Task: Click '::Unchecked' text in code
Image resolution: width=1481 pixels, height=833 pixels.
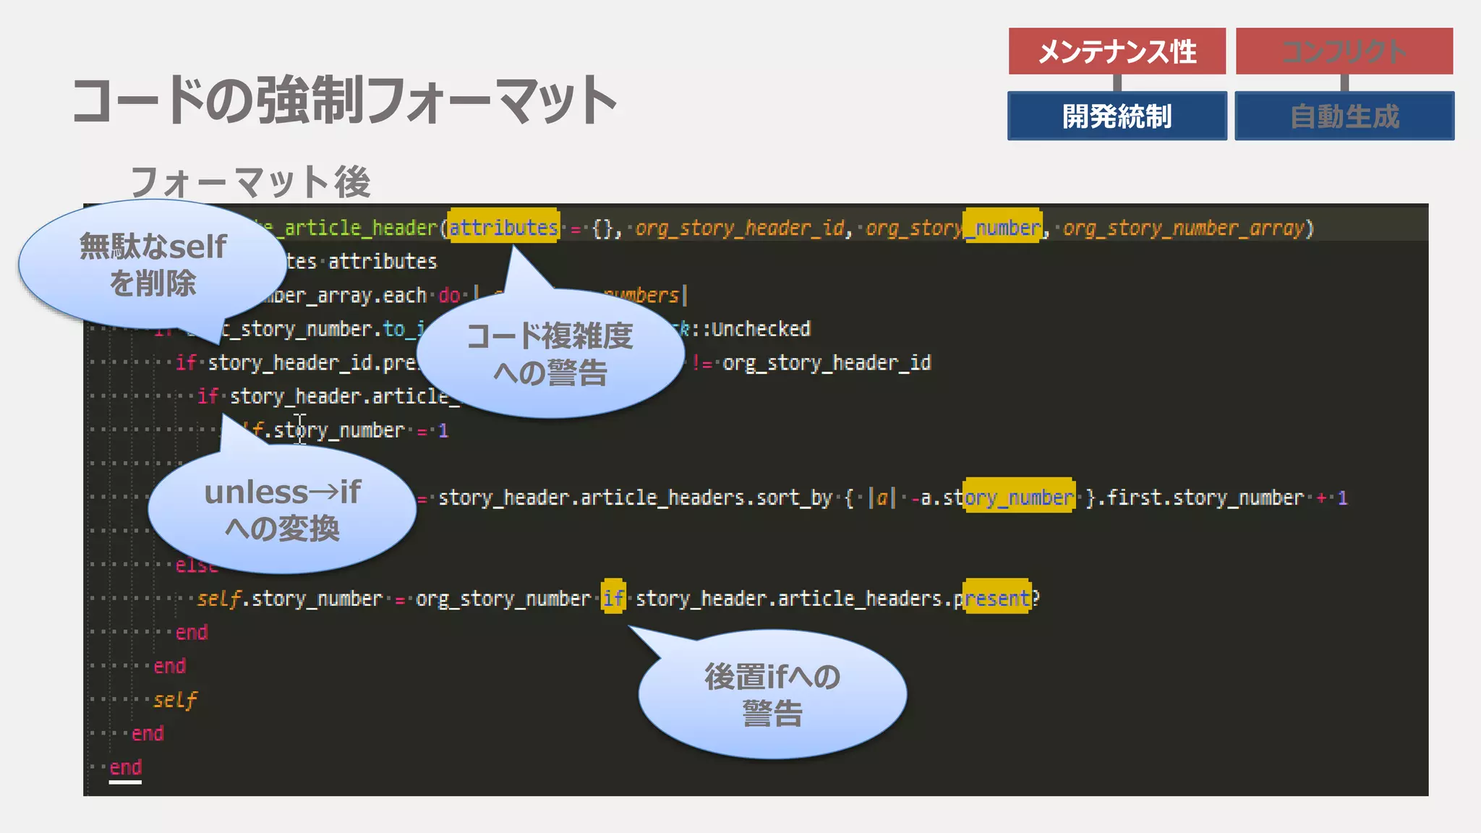Action: 751,329
